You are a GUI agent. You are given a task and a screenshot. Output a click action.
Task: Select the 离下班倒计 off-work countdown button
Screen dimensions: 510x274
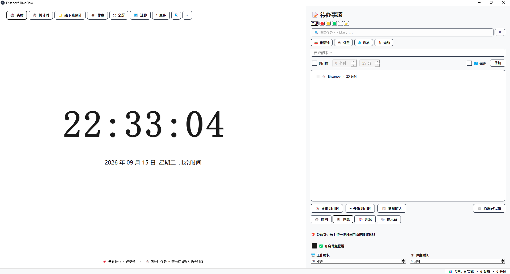click(x=70, y=15)
